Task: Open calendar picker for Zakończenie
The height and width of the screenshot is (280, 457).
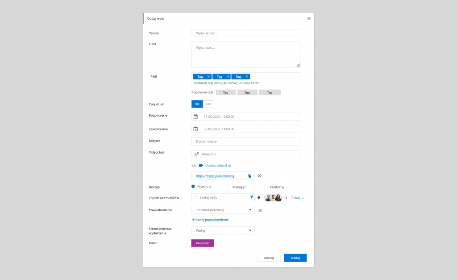Action: click(195, 129)
